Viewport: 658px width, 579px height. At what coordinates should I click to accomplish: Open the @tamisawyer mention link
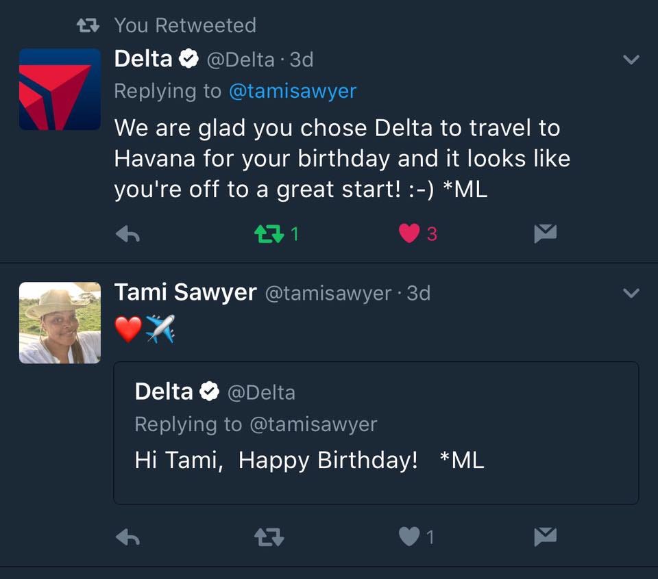292,91
